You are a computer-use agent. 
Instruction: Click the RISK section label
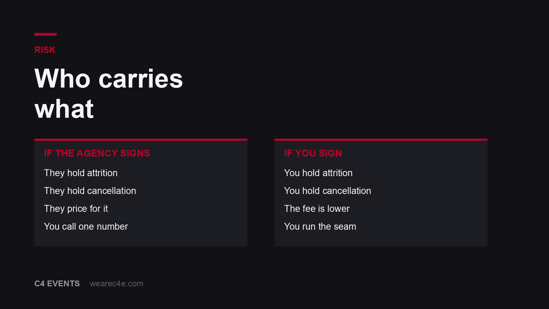[x=45, y=50]
